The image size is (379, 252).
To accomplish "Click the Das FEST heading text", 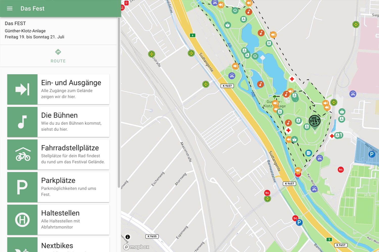I will (15, 23).
